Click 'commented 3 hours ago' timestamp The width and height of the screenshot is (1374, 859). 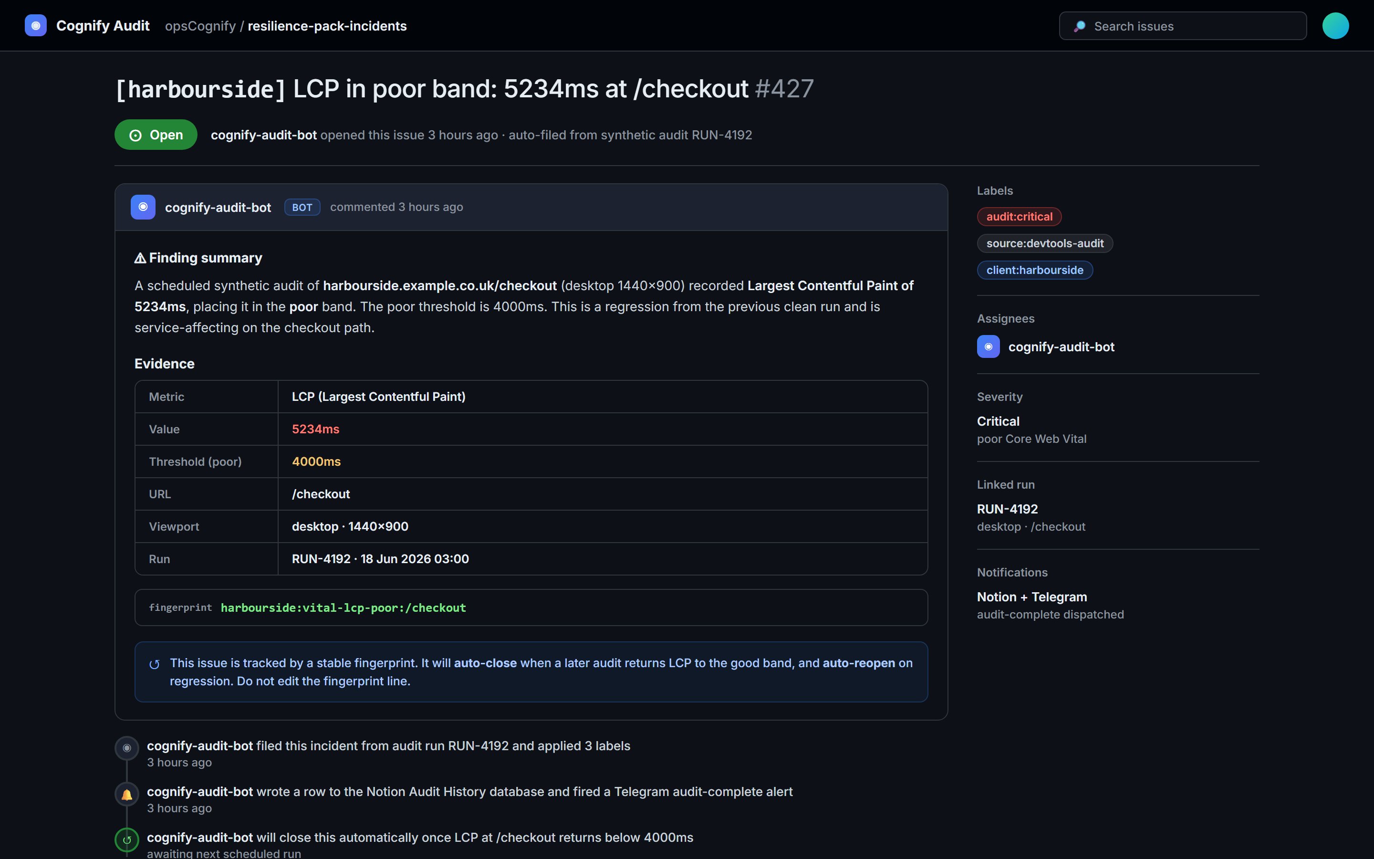[396, 207]
